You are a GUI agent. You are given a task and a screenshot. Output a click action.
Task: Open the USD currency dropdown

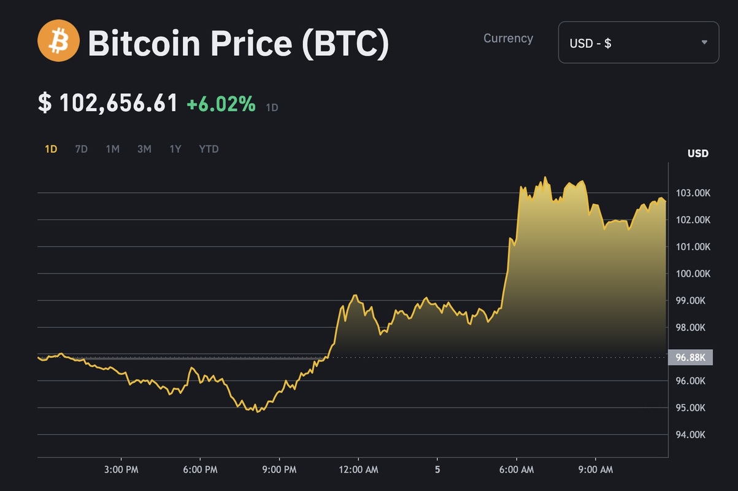(x=638, y=42)
